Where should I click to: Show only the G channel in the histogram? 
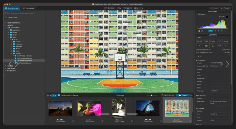point(219,31)
